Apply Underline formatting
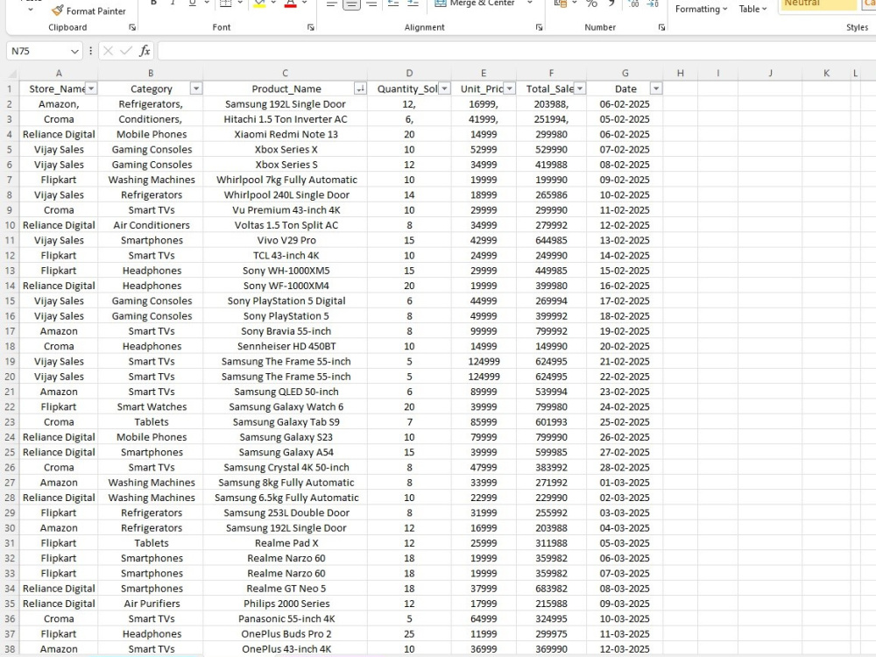Viewport: 876px width, 657px height. click(192, 3)
